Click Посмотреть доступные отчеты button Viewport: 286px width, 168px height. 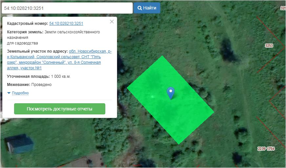tap(60, 109)
